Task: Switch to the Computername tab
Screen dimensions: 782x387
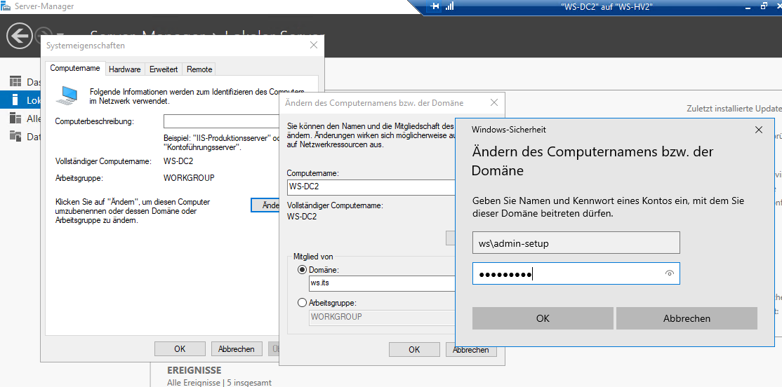Action: pos(75,69)
